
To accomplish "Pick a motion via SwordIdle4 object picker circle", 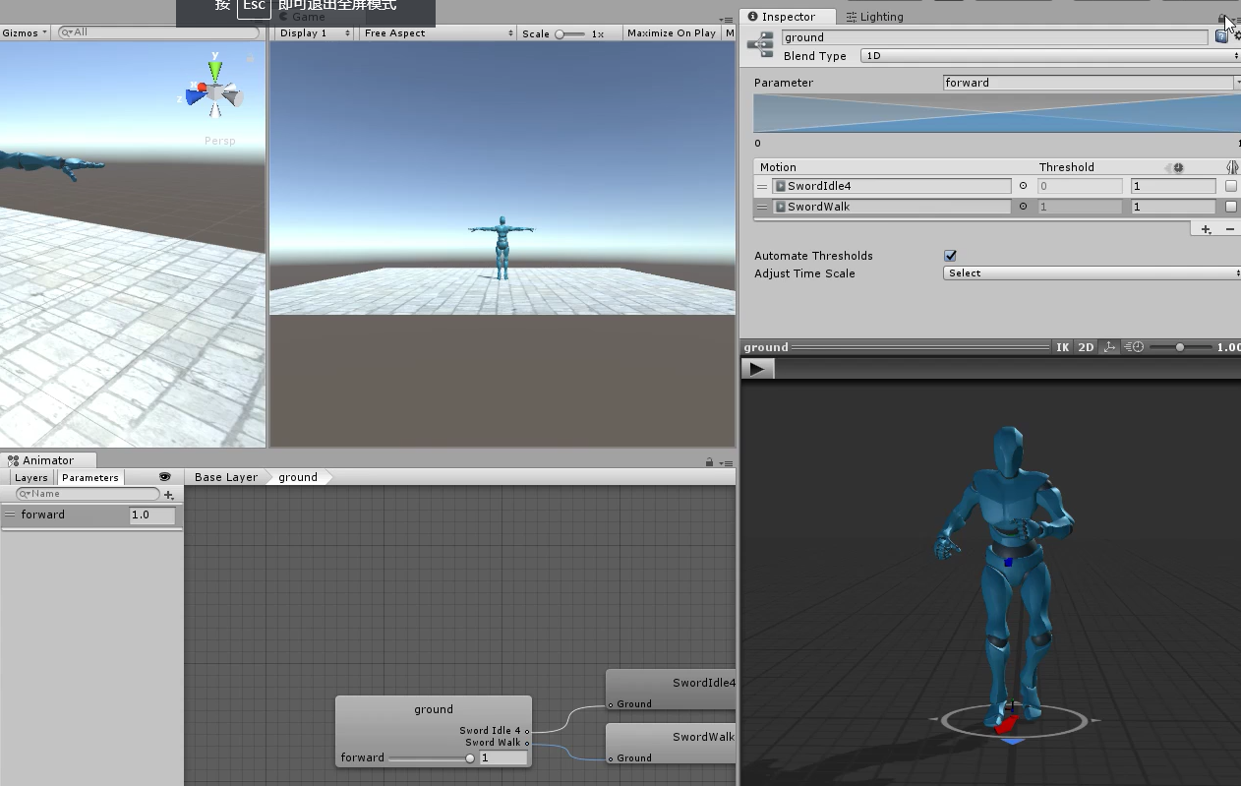I will (1023, 186).
